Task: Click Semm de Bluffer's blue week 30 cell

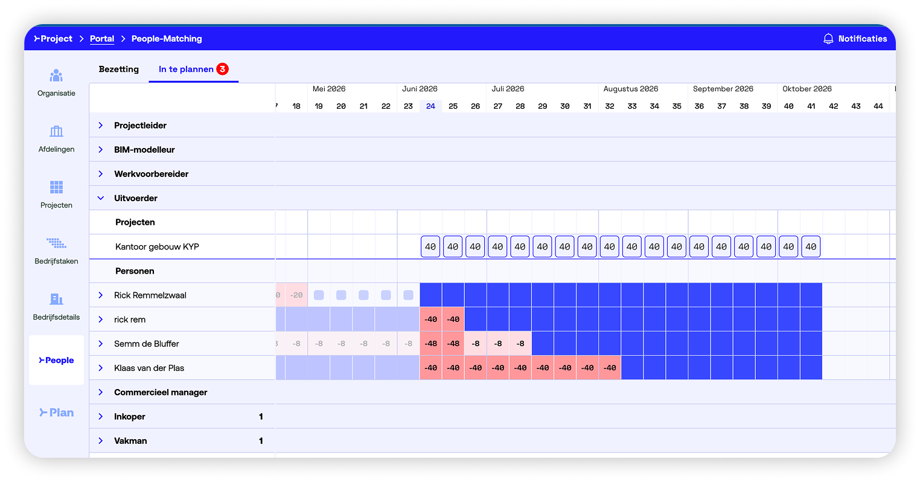Action: coord(565,344)
